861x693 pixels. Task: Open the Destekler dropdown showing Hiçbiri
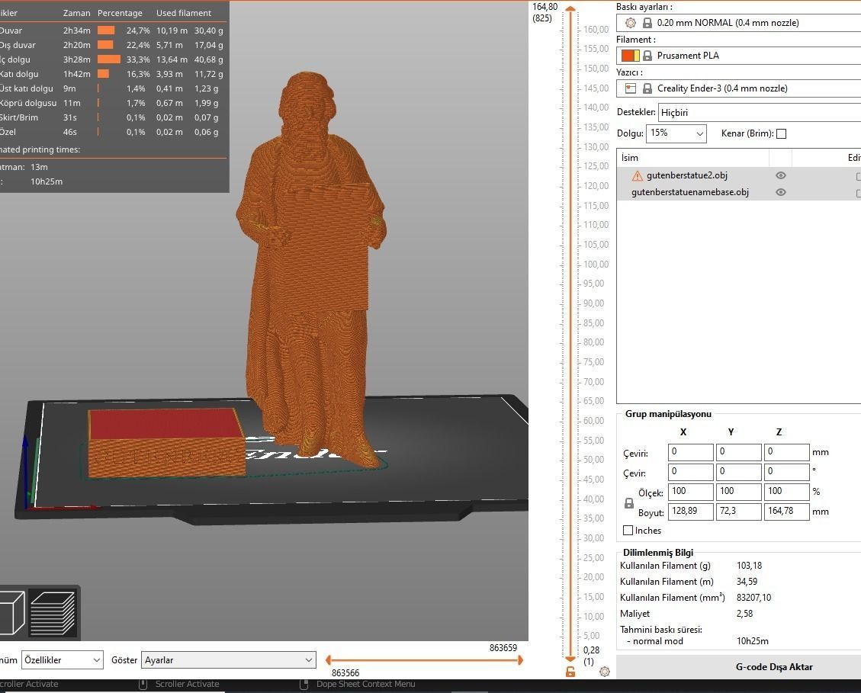(x=760, y=113)
